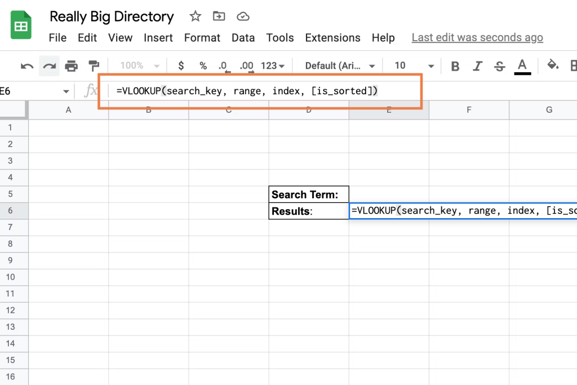Open the text color picker
The height and width of the screenshot is (385, 577).
[522, 65]
